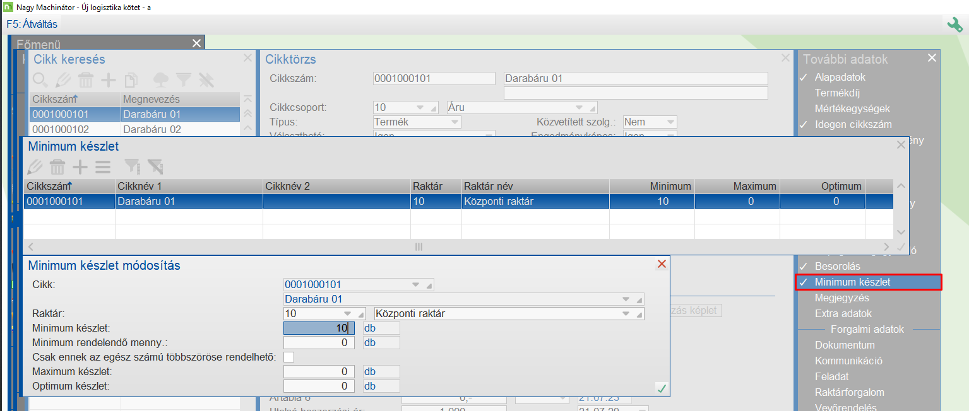The height and width of the screenshot is (411, 969).
Task: Sort by Maximum column header
Action: (737, 186)
